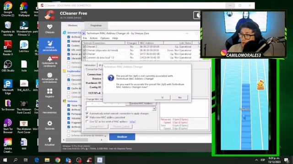Open the taskbar clock and date
Viewport: 293px width, 164px height.
275,160
